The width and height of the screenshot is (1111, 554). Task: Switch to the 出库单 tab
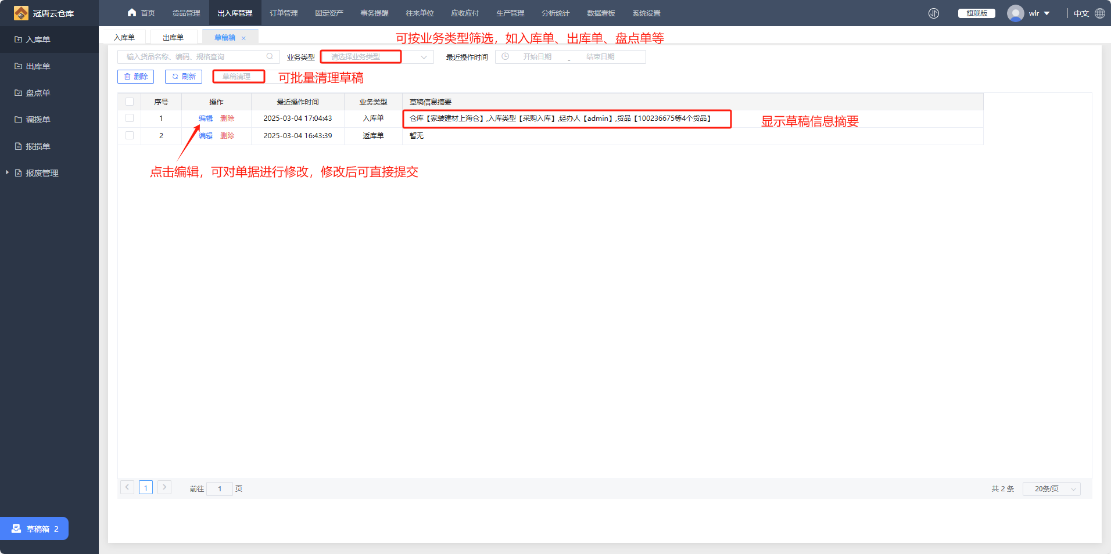[173, 37]
